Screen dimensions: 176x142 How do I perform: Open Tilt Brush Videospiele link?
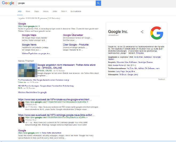tap(123, 74)
